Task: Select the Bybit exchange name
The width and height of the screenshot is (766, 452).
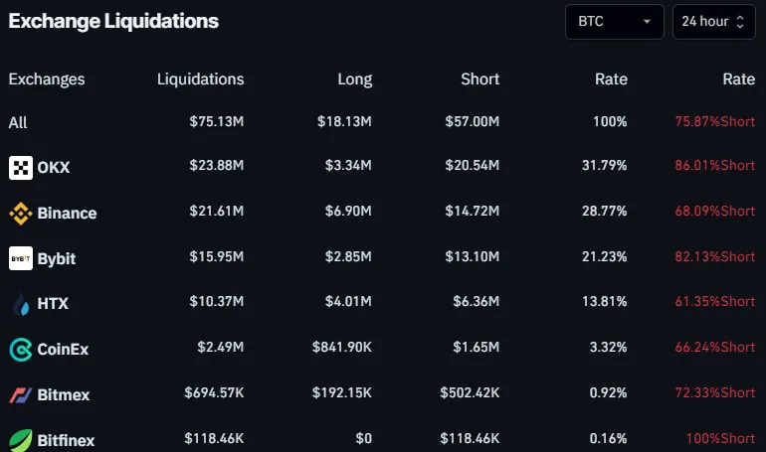Action: coord(57,258)
